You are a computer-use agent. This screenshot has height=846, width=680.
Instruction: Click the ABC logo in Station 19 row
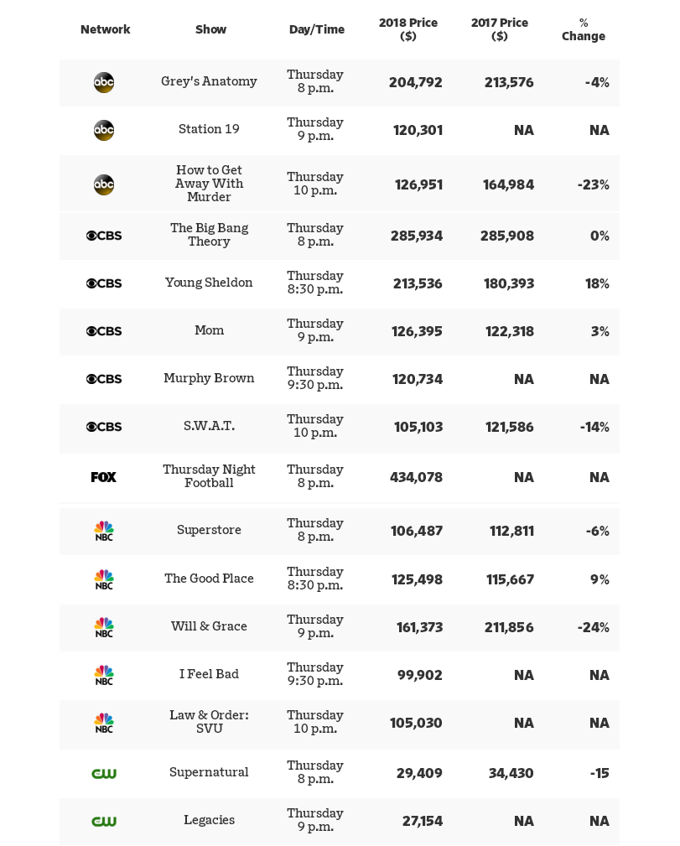pyautogui.click(x=104, y=130)
